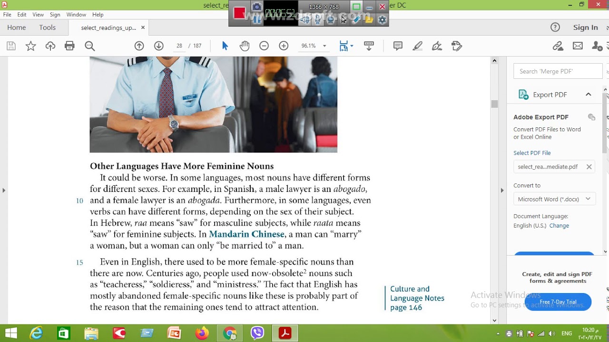Viewport: 609px width, 342px height.
Task: Select the highlighter pen tool
Action: click(x=417, y=46)
